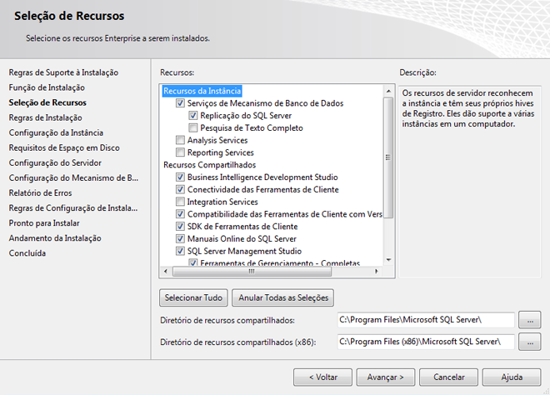Open Andamento da Instalação step
This screenshot has width=550, height=395.
pos(55,238)
